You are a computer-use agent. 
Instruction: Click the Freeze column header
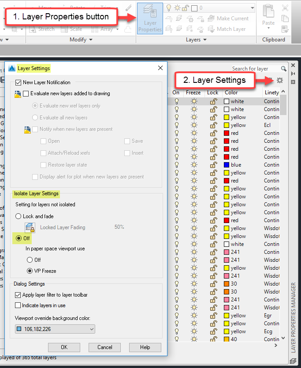[193, 93]
